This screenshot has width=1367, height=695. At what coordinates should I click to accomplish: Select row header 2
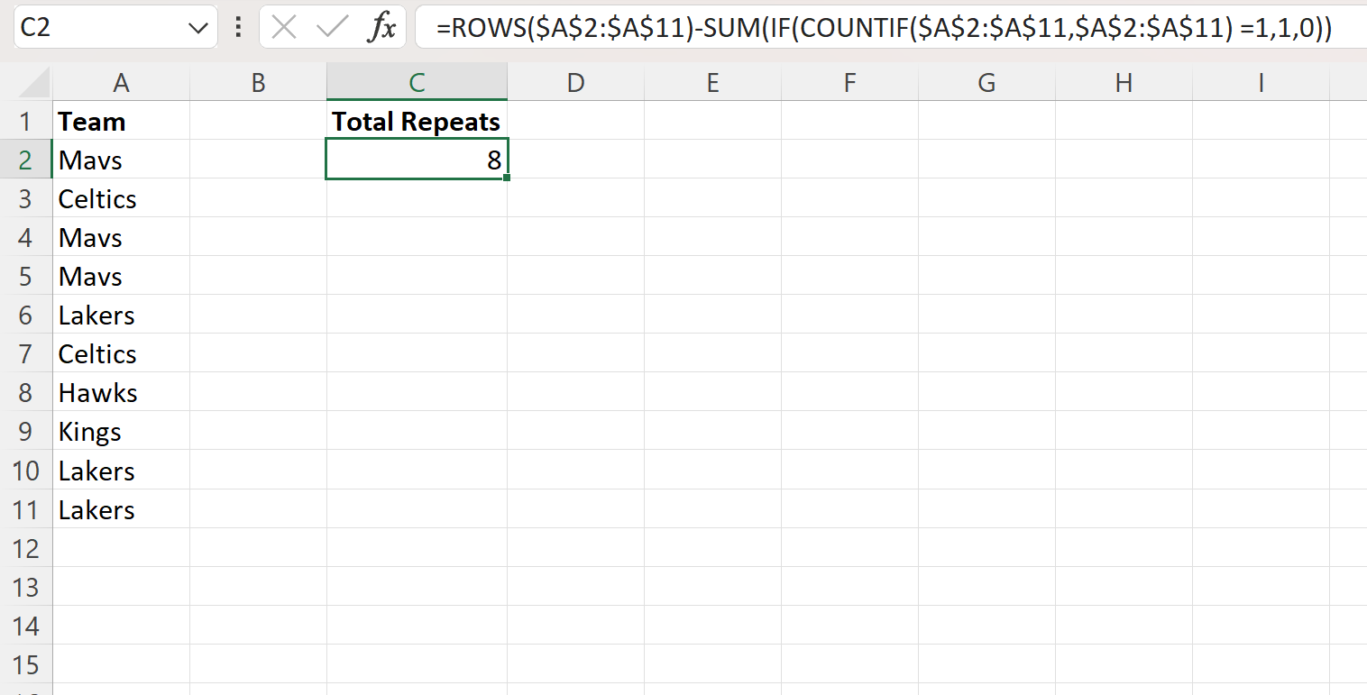click(x=26, y=160)
